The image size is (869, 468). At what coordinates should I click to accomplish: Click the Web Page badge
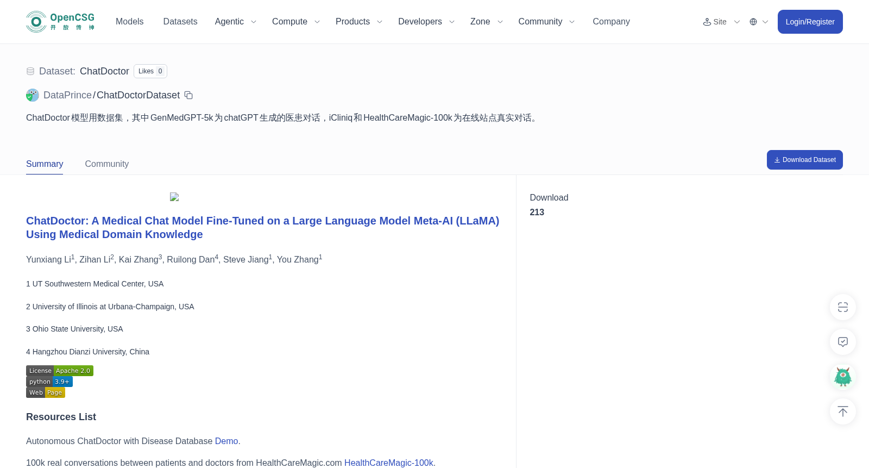tap(46, 392)
